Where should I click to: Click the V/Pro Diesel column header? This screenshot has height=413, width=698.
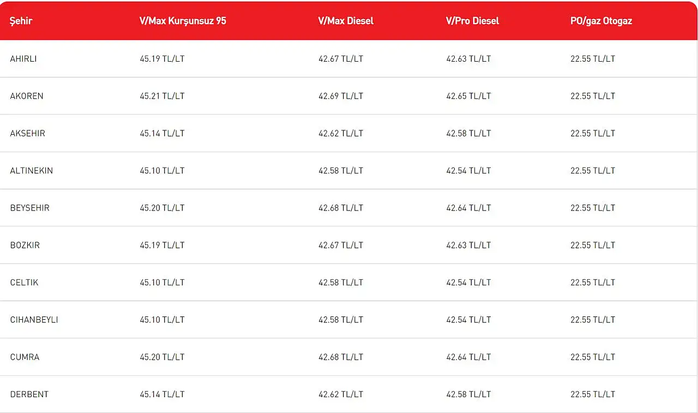point(472,21)
